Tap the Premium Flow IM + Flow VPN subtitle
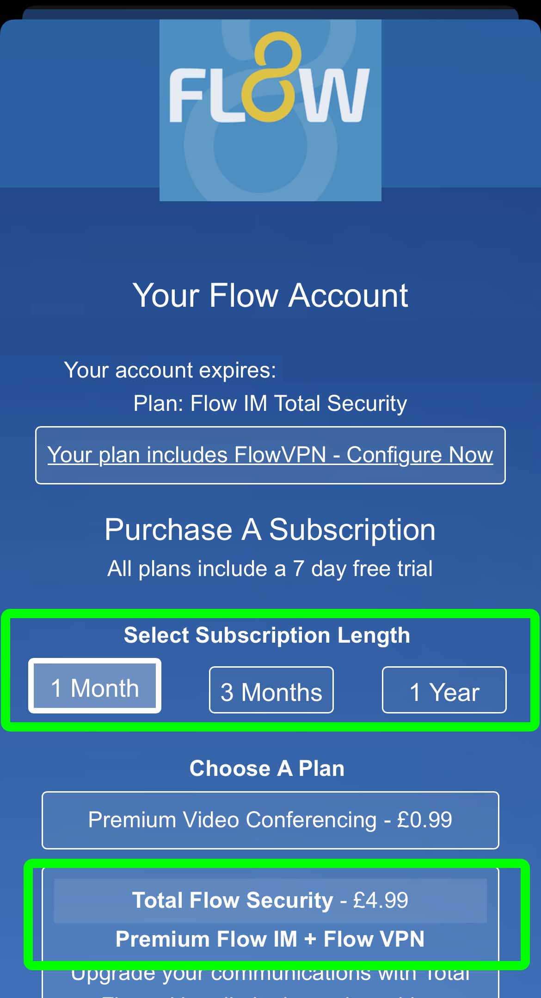The height and width of the screenshot is (998, 541). click(270, 938)
